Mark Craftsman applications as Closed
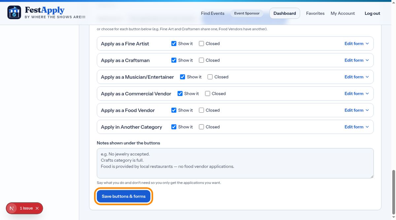 tap(201, 60)
